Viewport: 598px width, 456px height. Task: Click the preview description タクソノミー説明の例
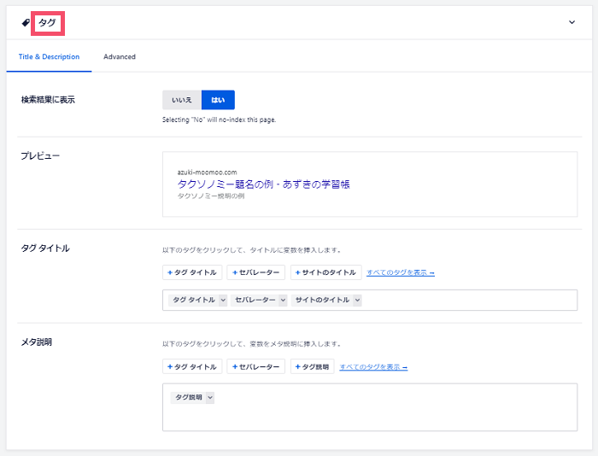(x=211, y=196)
